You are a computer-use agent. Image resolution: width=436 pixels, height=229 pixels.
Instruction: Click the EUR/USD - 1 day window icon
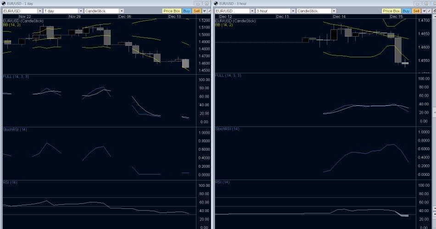click(x=3, y=3)
